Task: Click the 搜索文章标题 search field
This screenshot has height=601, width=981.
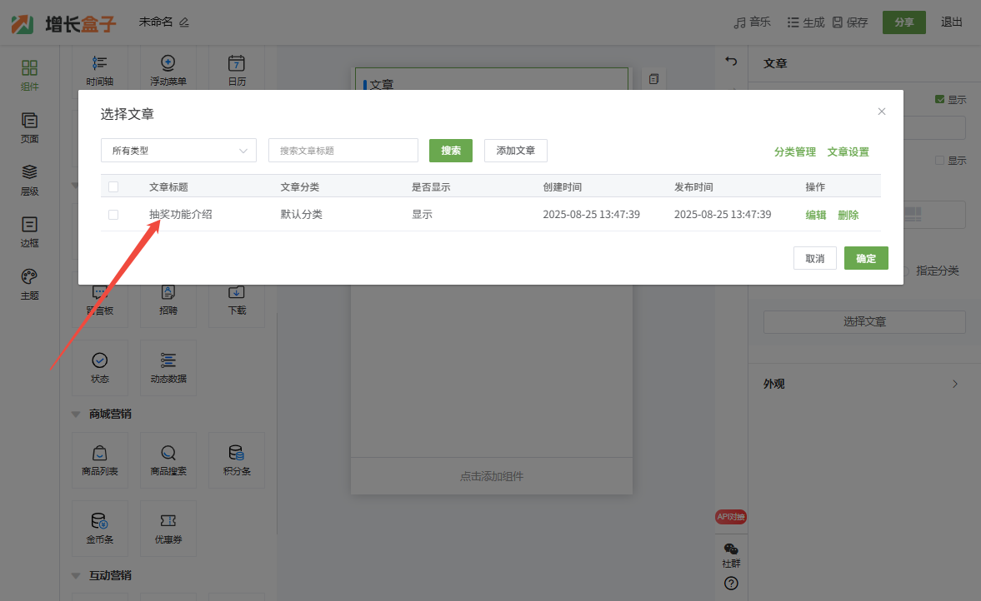Action: [343, 151]
